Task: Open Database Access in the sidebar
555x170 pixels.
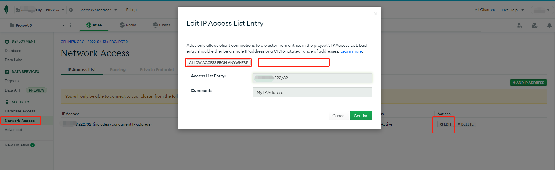Action: click(x=20, y=111)
